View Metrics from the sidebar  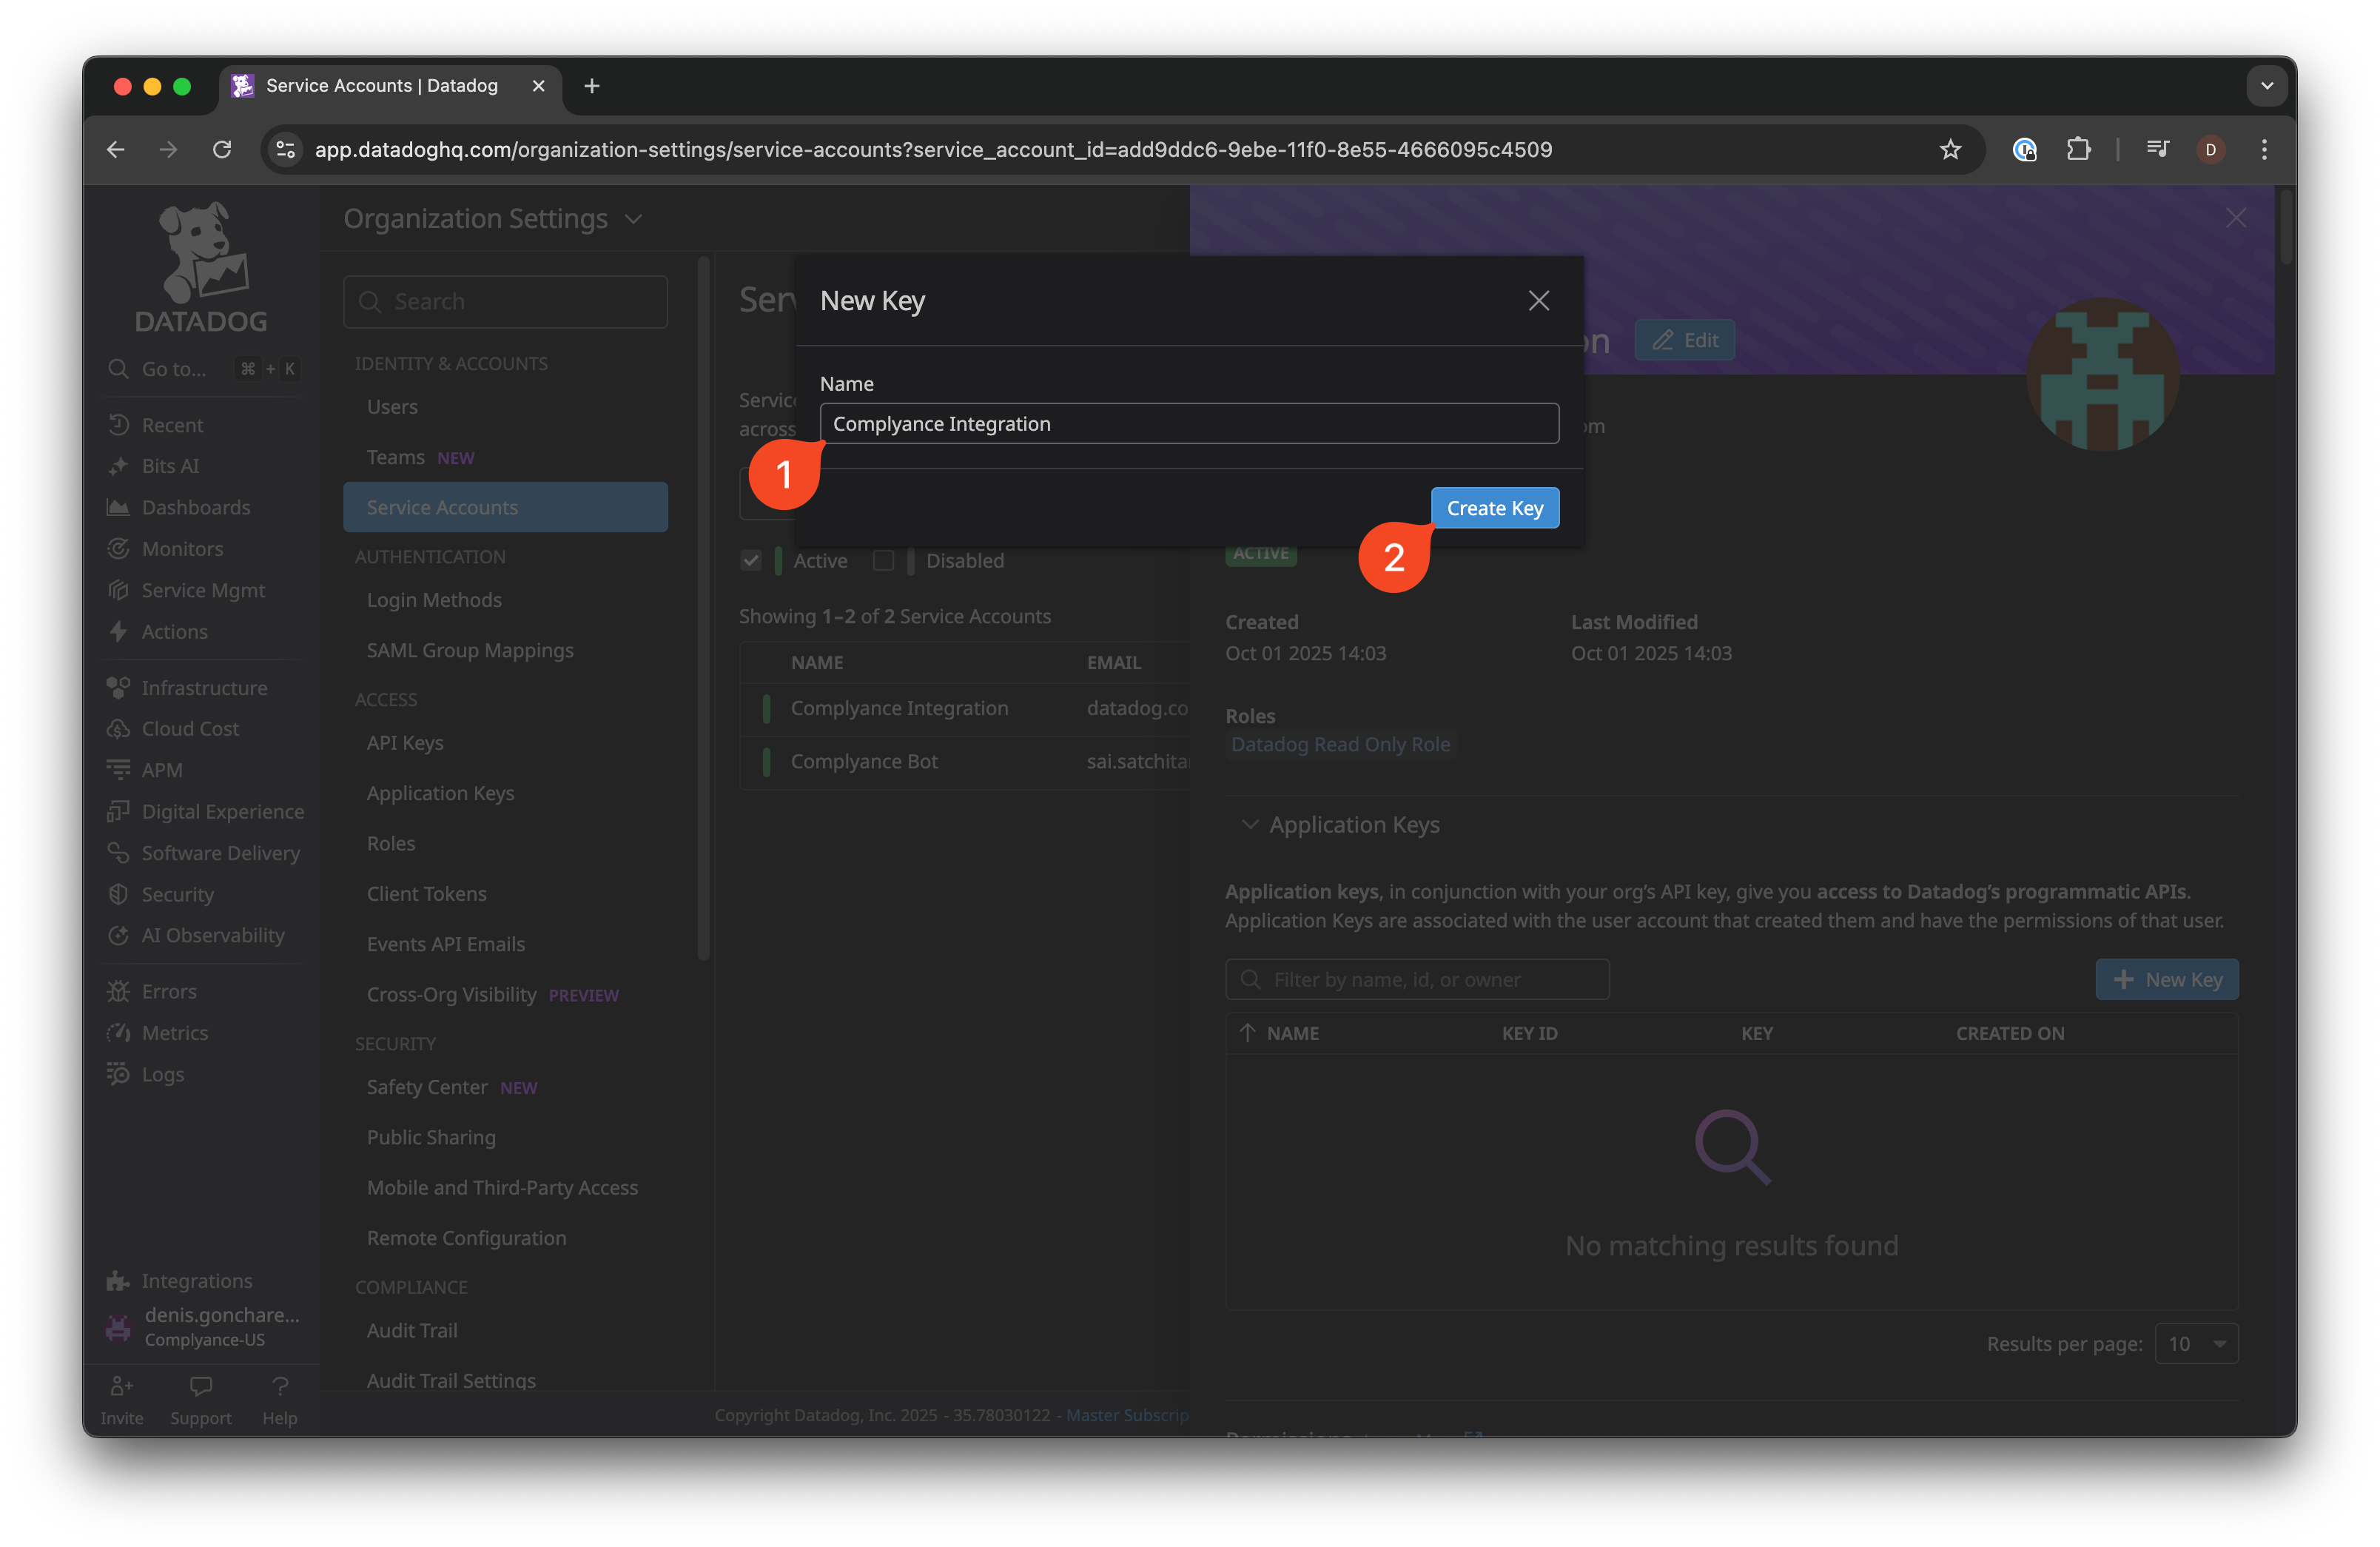click(173, 1032)
